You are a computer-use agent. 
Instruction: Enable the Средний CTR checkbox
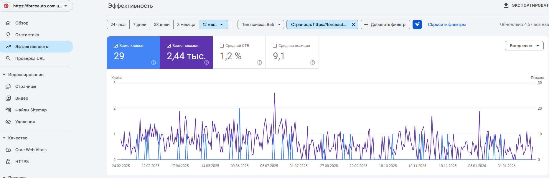(222, 46)
